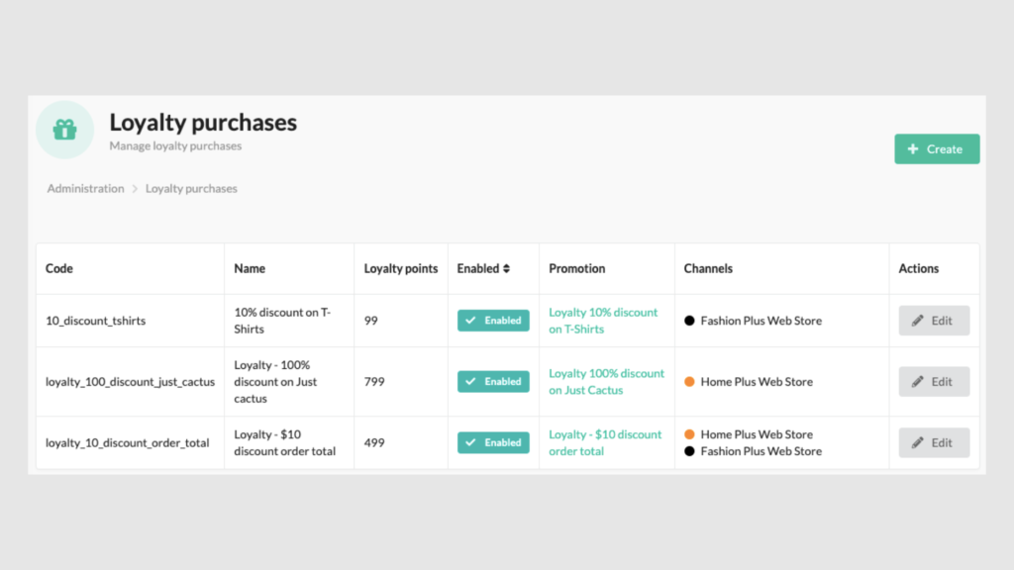Click the green gift icon beside Loyalty purchases
The width and height of the screenshot is (1014, 570).
click(x=64, y=130)
